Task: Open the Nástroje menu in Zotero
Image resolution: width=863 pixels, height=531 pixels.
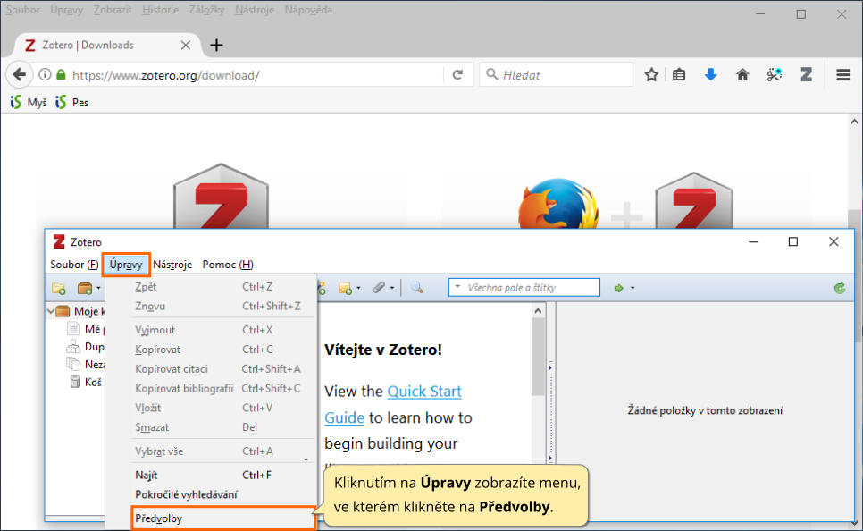Action: [172, 265]
